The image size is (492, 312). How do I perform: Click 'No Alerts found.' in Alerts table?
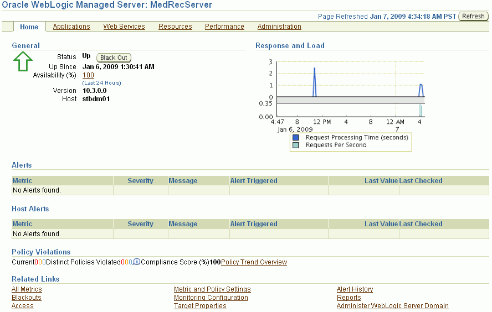[37, 190]
